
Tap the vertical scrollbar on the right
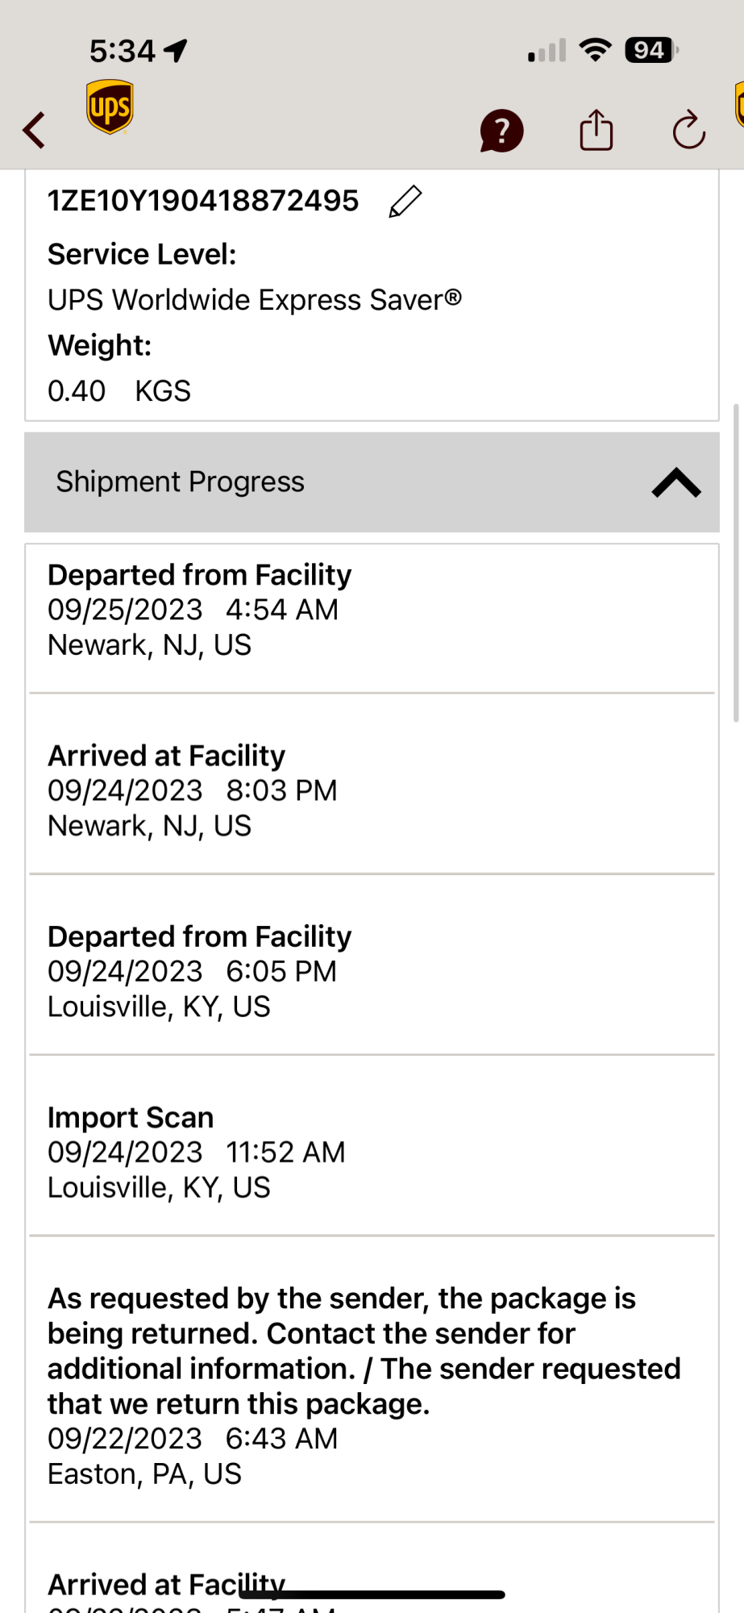736,563
